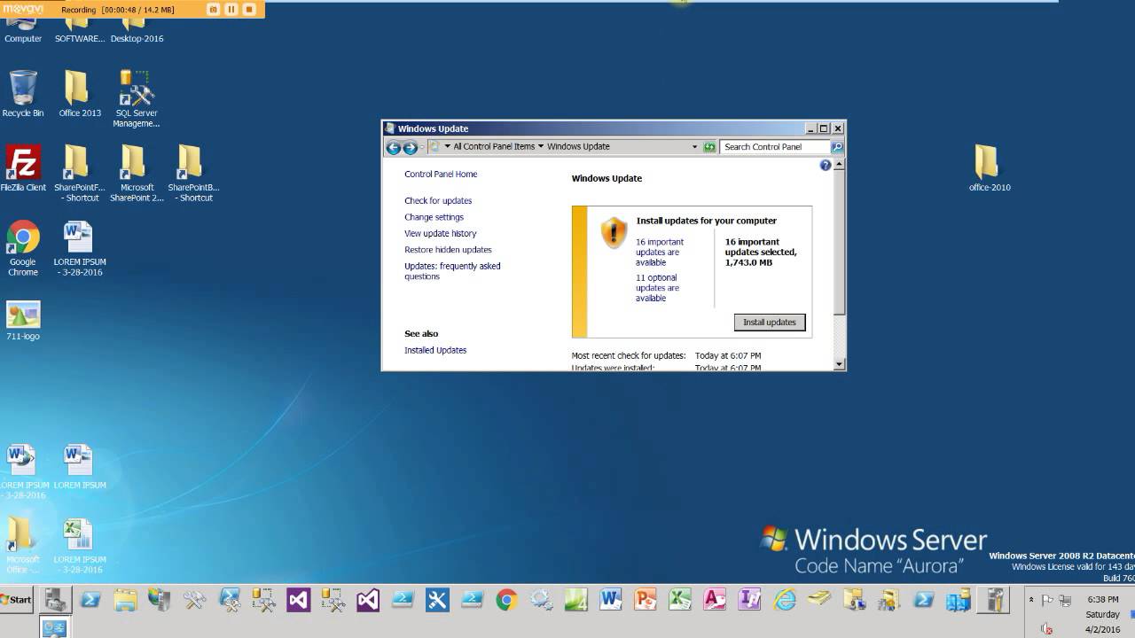The image size is (1135, 638).
Task: Select Office 2013 folder on desktop
Action: pyautogui.click(x=80, y=94)
